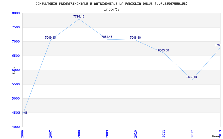Click the 2012 x-axis year label
Viewport: 223px width, 139px height.
pyautogui.click(x=192, y=134)
